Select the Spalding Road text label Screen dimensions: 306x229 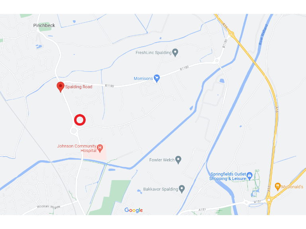78,87
